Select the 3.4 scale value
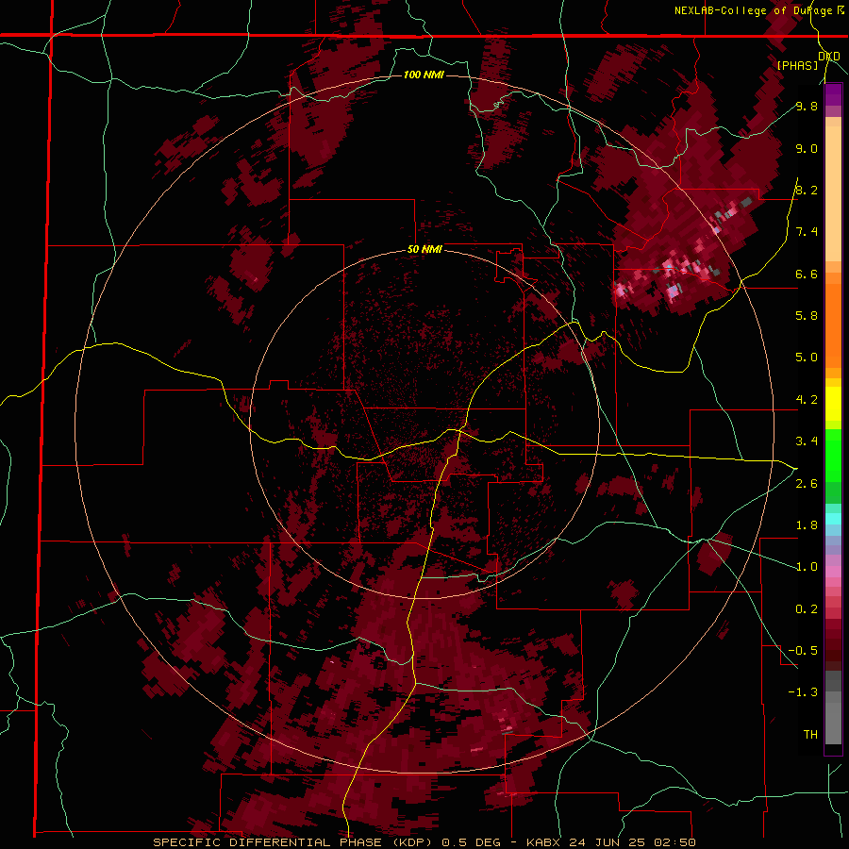 807,441
